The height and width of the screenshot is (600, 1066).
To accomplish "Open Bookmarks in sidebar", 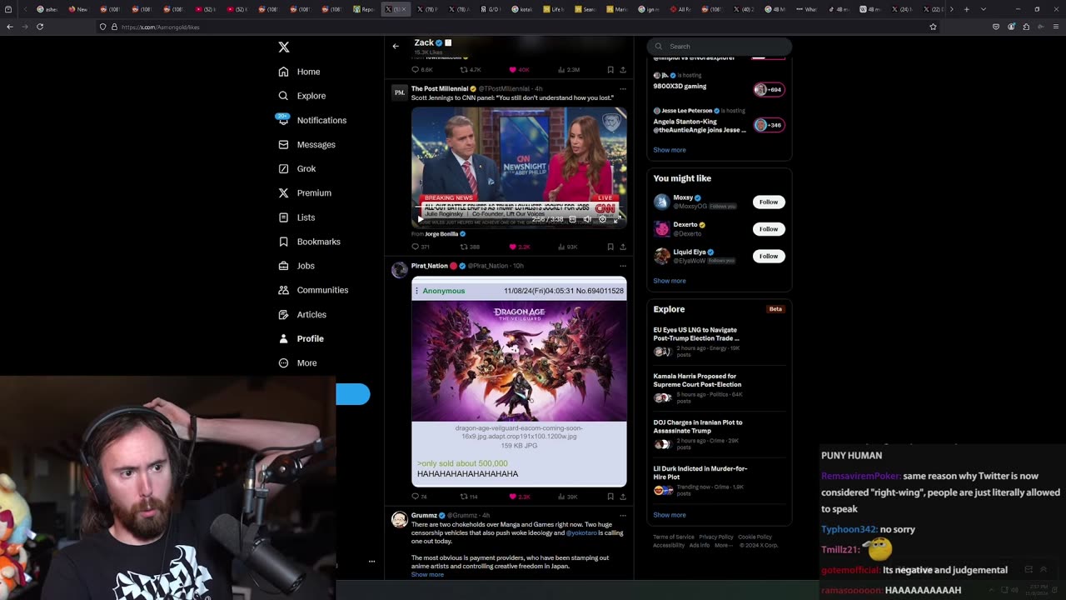I will click(310, 242).
